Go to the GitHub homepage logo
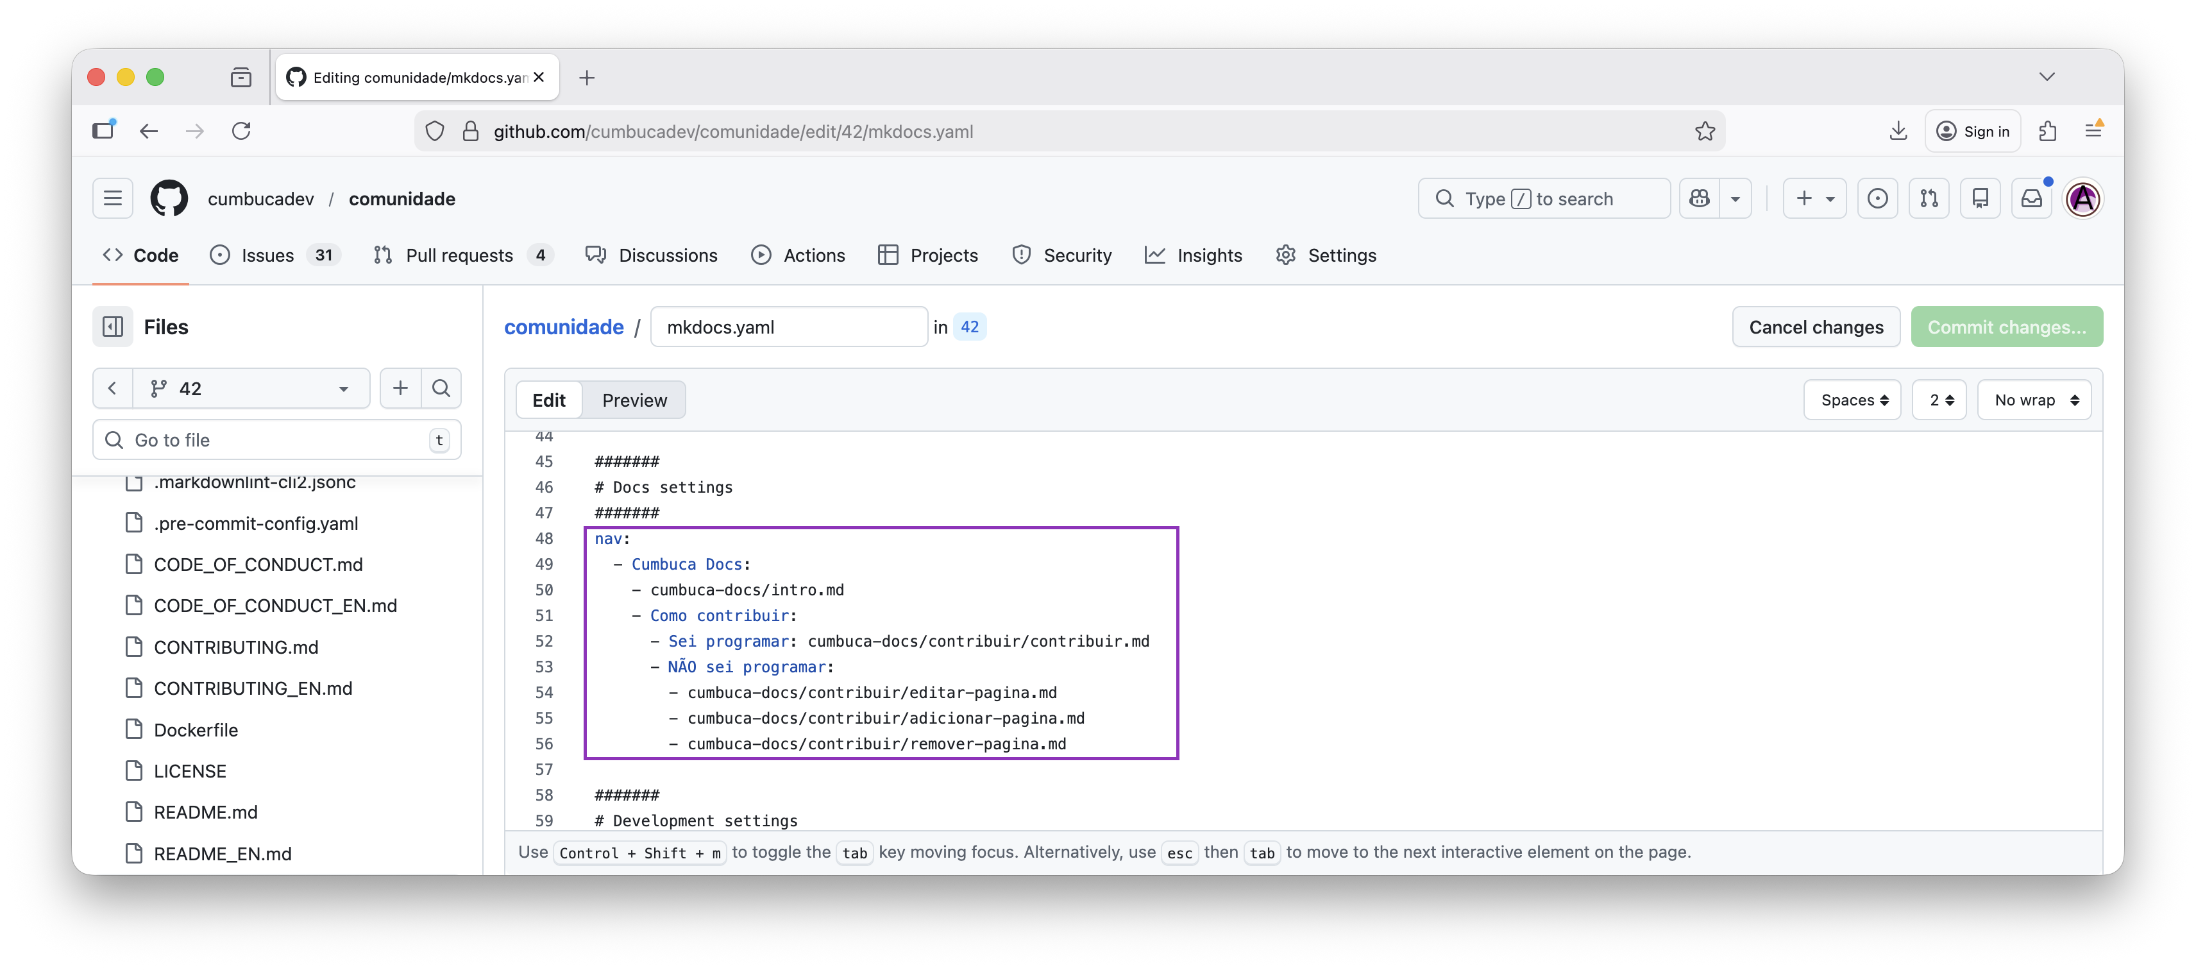 tap(169, 199)
